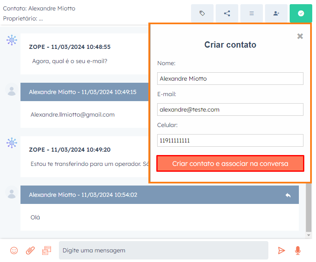Close the Criar contato dialog
316x262 pixels.
[x=300, y=36]
